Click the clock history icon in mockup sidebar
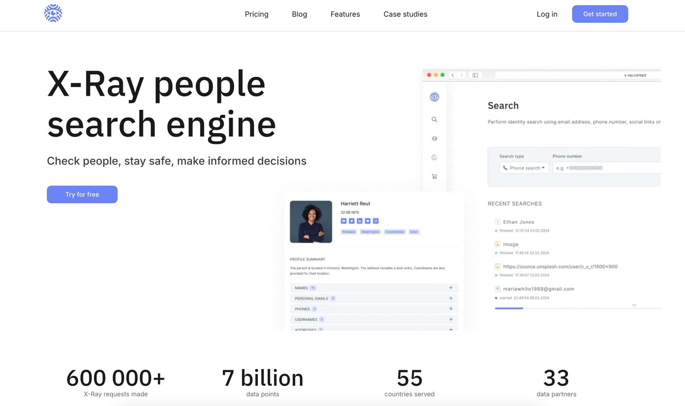Viewport: 685px width, 406px height. tap(434, 157)
